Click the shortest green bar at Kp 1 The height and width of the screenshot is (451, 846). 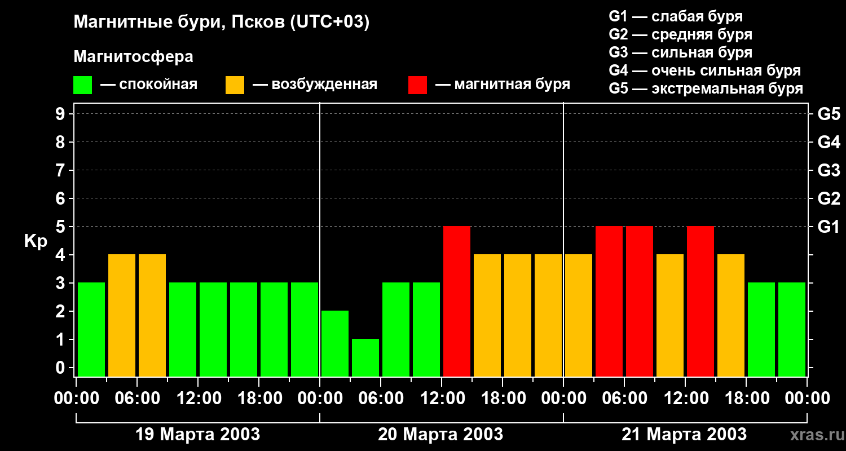(x=365, y=357)
